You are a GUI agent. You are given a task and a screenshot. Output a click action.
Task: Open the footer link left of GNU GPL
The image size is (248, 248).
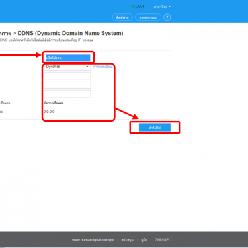[144, 240]
